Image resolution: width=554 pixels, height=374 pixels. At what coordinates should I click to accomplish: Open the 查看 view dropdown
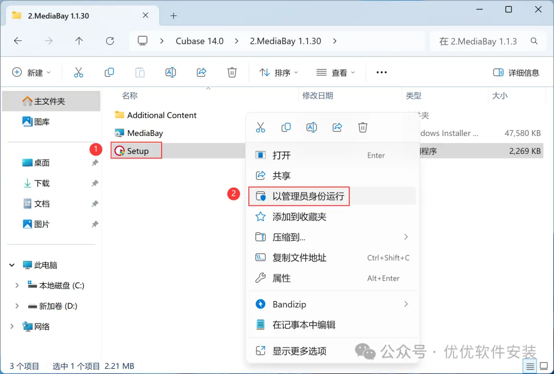click(335, 72)
